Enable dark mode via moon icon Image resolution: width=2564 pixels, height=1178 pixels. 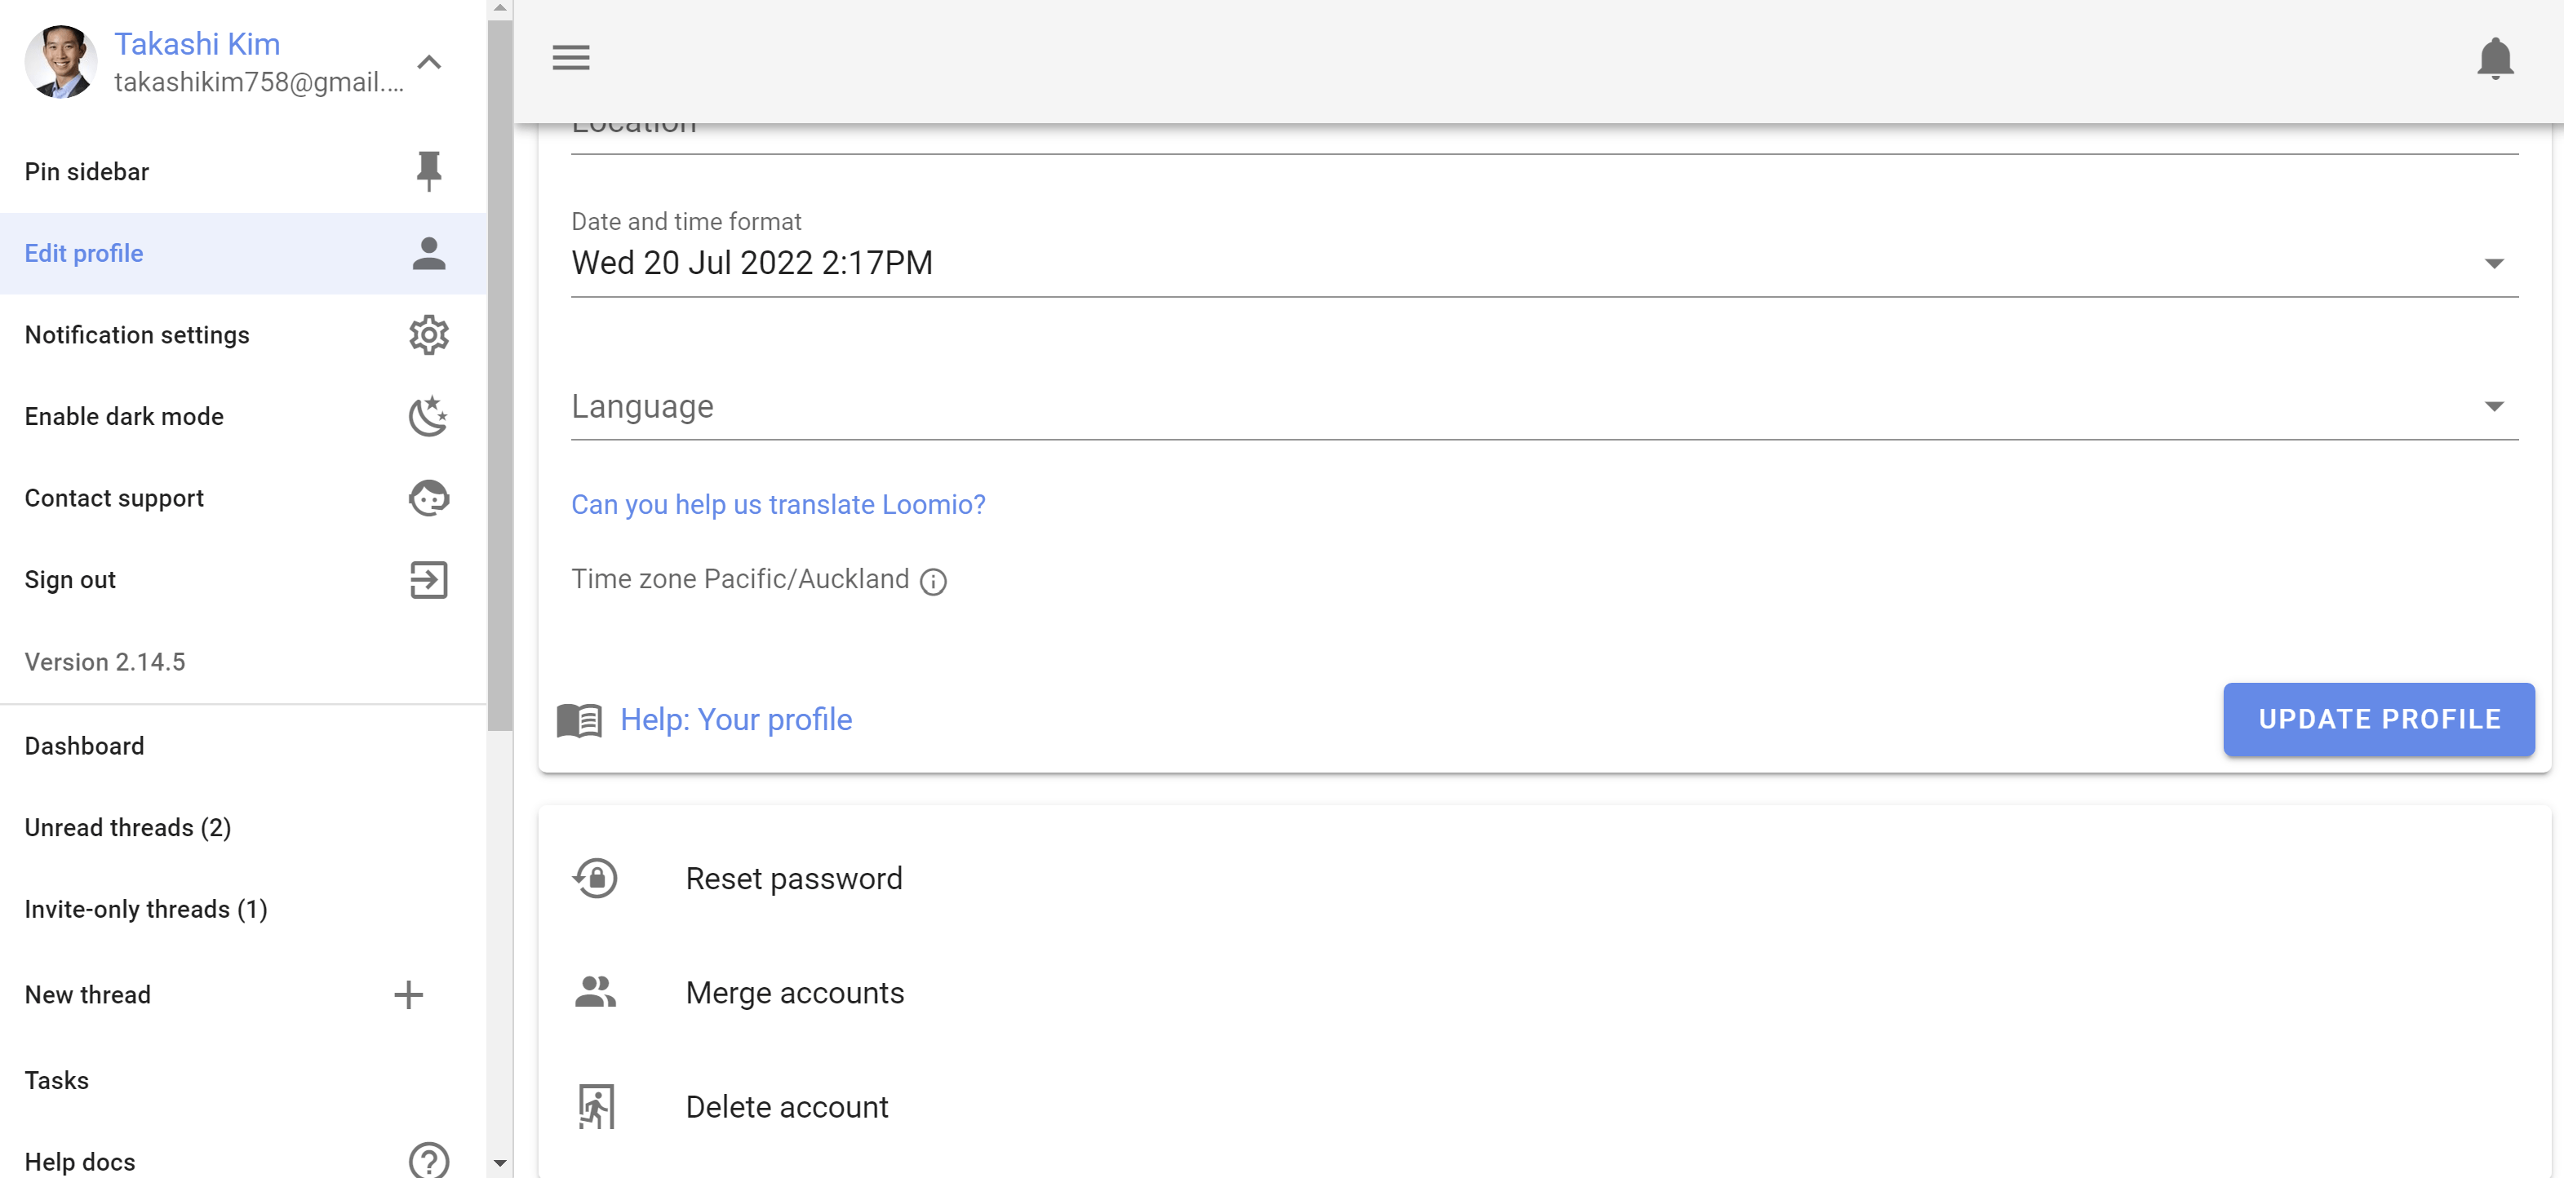[x=428, y=416]
